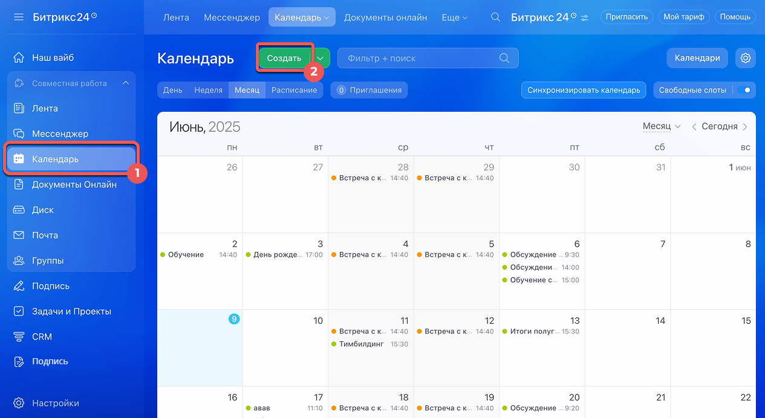Expand the Еще menu in top bar

point(455,18)
